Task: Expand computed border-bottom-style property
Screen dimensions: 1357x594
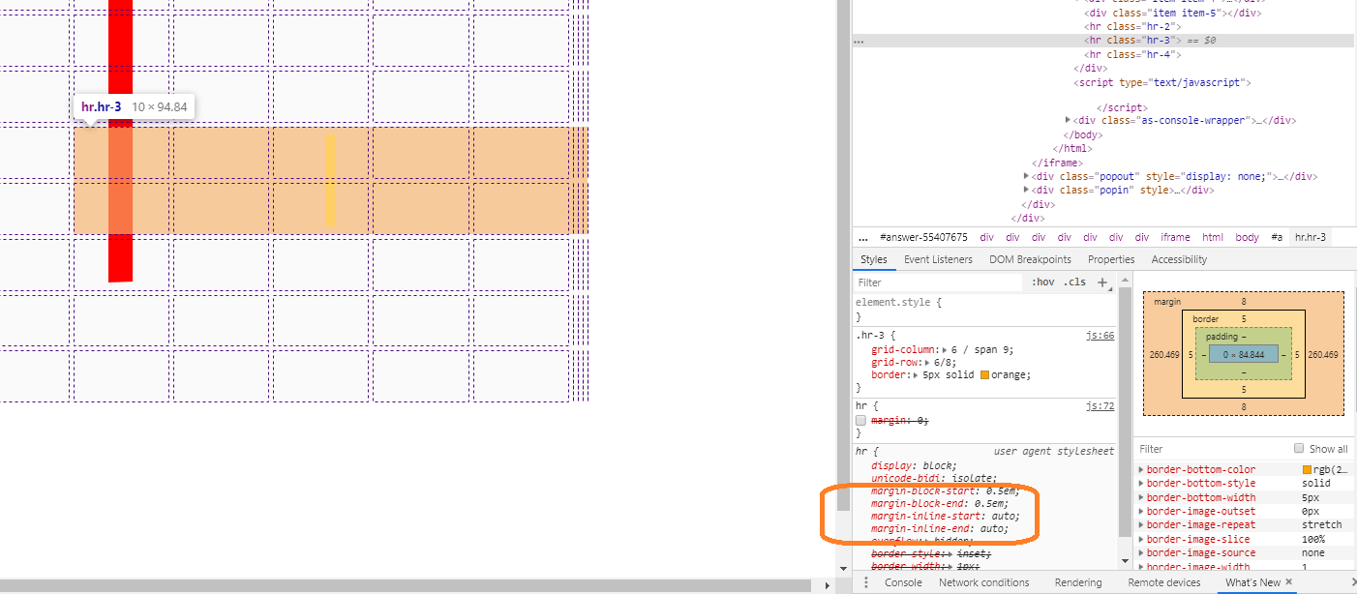Action: (x=1142, y=484)
